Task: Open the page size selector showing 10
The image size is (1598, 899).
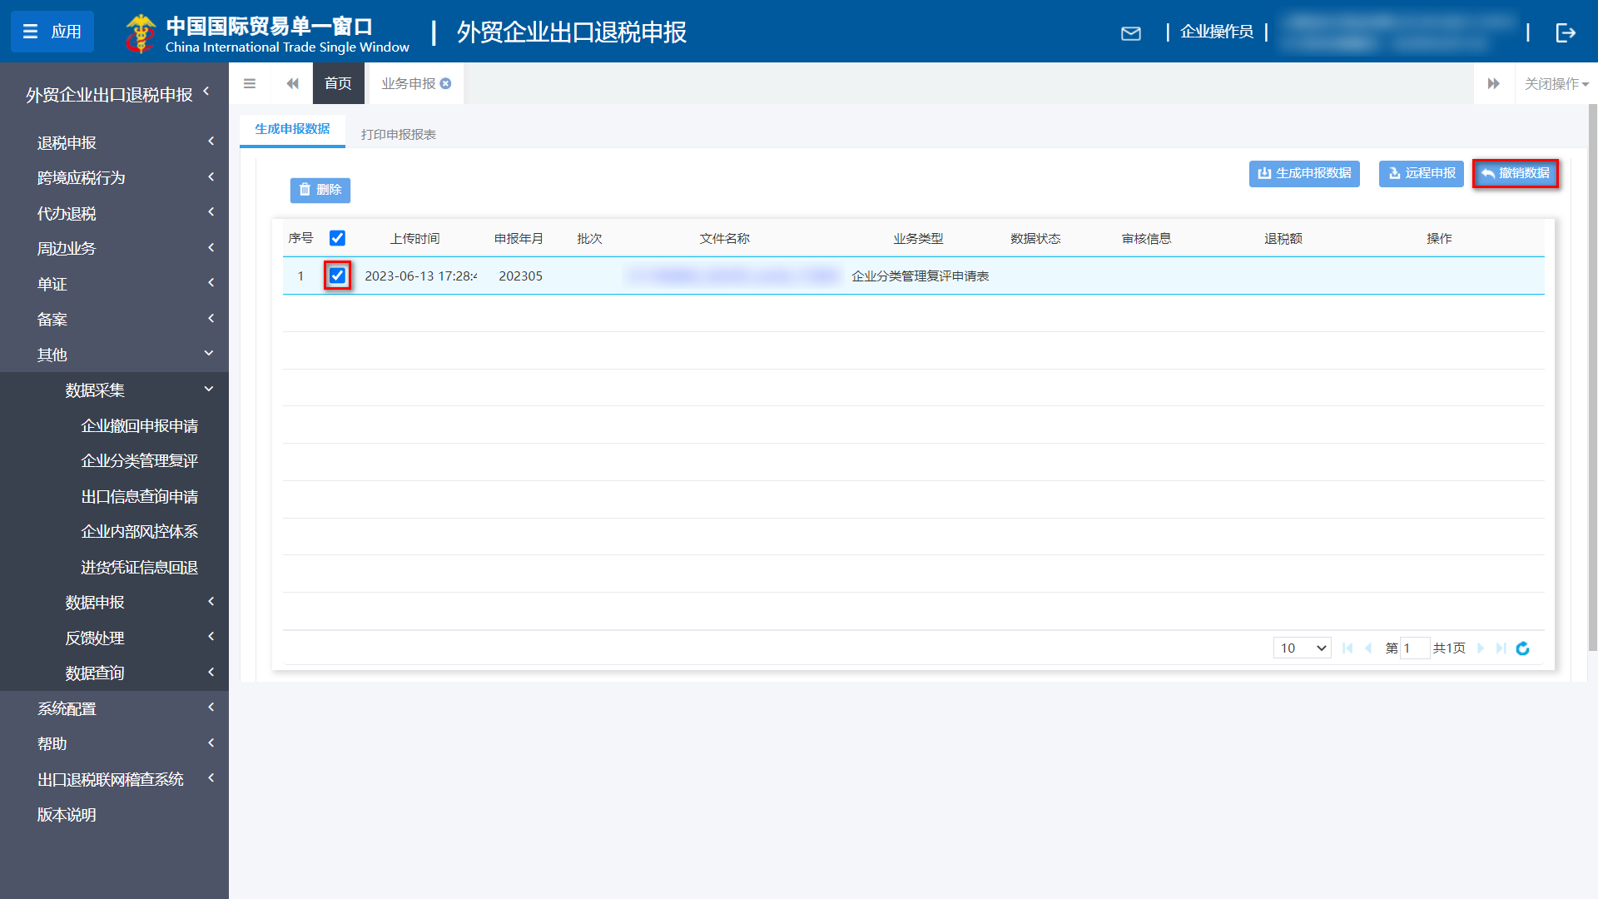Action: click(x=1301, y=648)
